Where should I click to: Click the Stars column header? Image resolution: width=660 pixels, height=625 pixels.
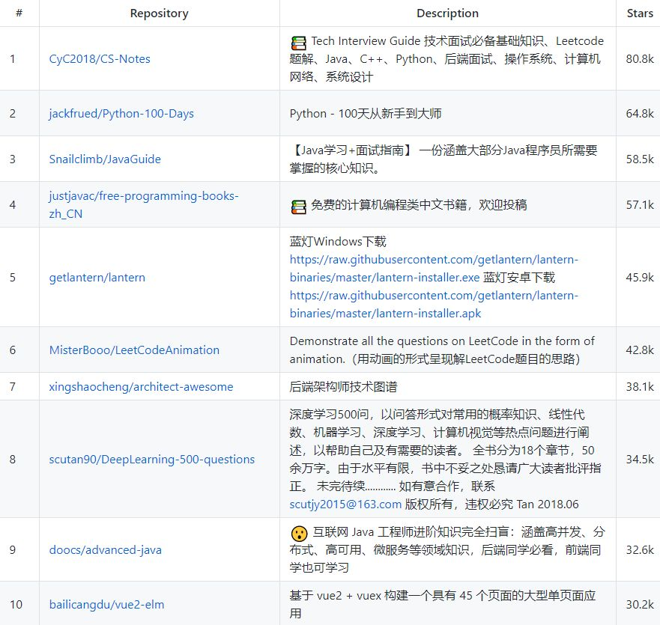click(x=639, y=13)
